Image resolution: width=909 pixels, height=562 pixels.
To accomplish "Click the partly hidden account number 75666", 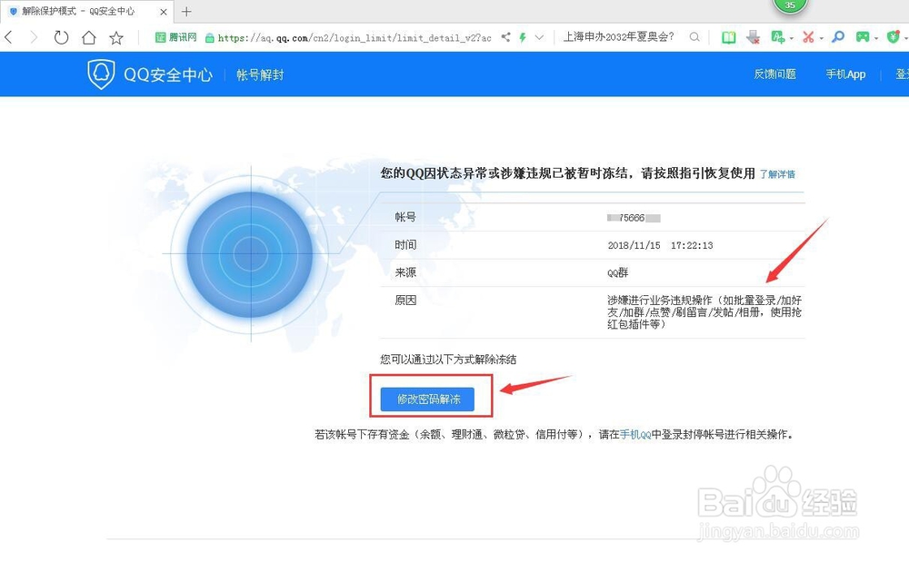I will coord(634,218).
